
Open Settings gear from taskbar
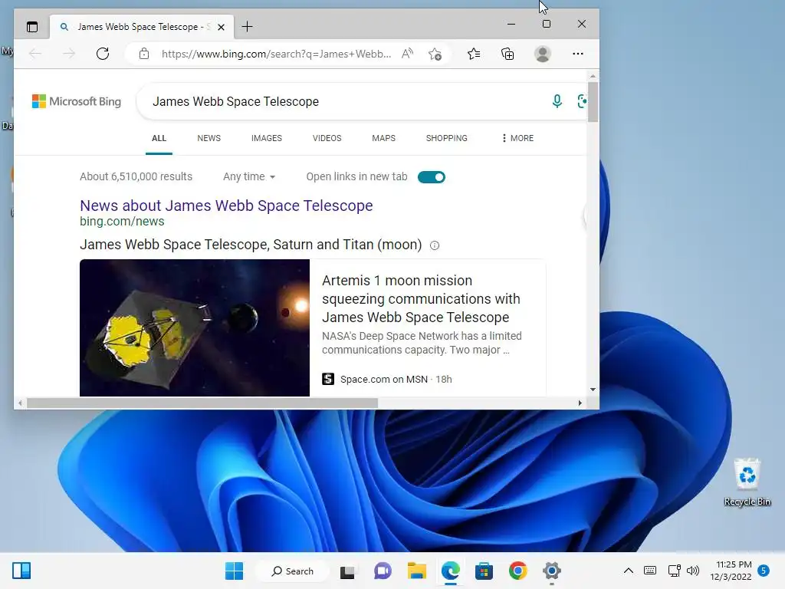point(552,571)
